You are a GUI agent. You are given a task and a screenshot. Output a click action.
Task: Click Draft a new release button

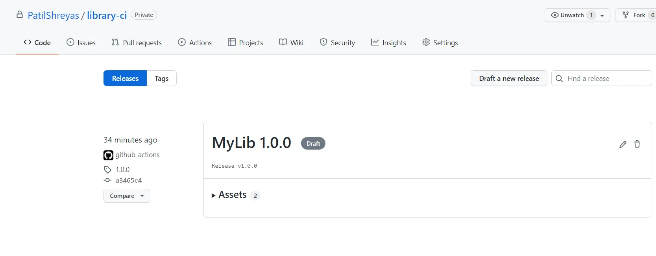pyautogui.click(x=509, y=79)
